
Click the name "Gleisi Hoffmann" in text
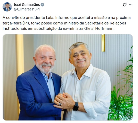click(x=99, y=29)
